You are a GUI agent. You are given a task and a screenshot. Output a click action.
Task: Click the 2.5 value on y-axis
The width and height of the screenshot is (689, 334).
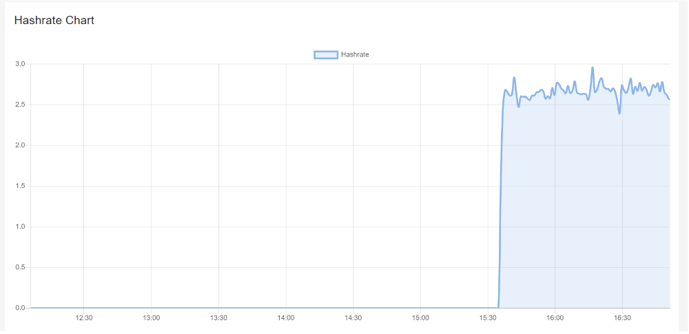[20, 105]
